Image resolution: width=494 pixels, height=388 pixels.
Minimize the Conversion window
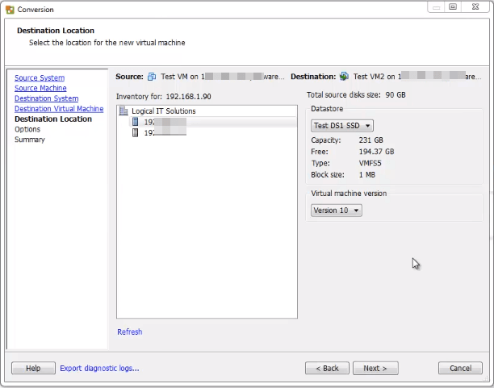[x=436, y=6]
